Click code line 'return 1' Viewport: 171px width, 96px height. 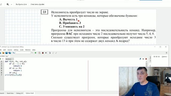point(17,70)
